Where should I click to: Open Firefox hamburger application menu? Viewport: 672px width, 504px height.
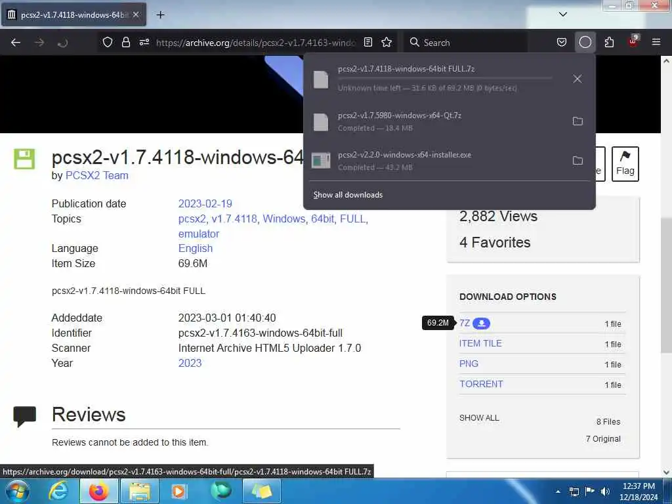click(656, 42)
